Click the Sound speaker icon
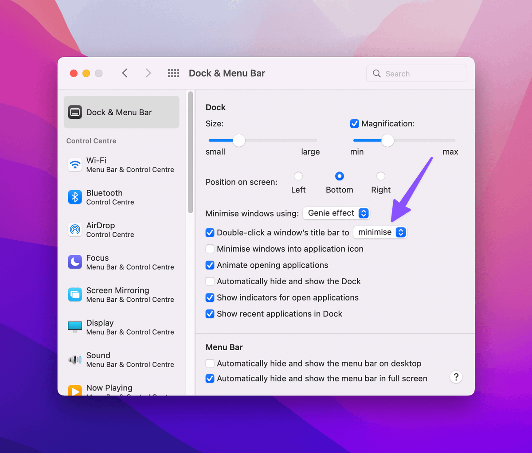Viewport: 532px width, 453px height. [x=75, y=359]
